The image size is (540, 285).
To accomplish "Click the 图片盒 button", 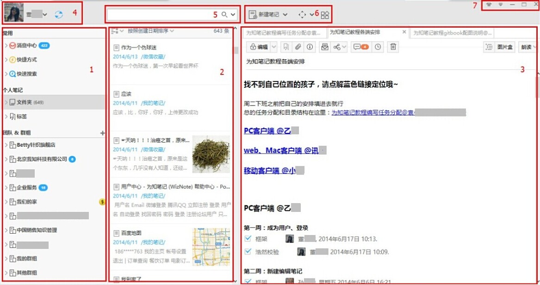I will click(505, 47).
